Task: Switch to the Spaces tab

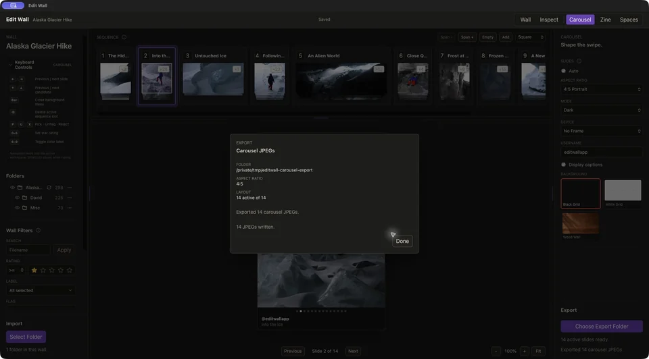Action: pyautogui.click(x=628, y=20)
